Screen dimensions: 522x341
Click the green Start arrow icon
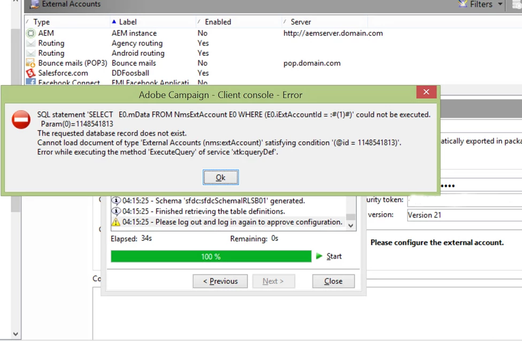tap(319, 256)
